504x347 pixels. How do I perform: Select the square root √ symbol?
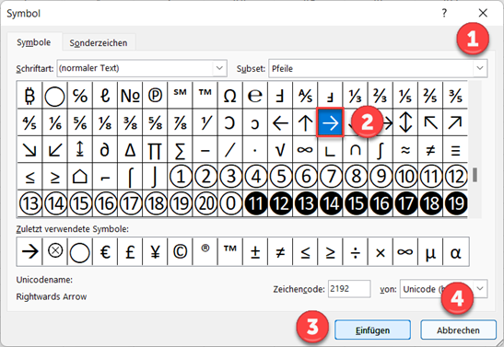click(280, 150)
